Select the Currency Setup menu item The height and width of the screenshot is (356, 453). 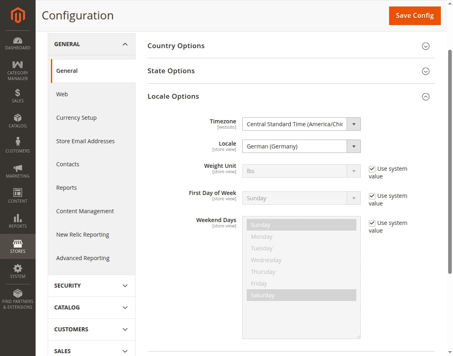point(76,118)
